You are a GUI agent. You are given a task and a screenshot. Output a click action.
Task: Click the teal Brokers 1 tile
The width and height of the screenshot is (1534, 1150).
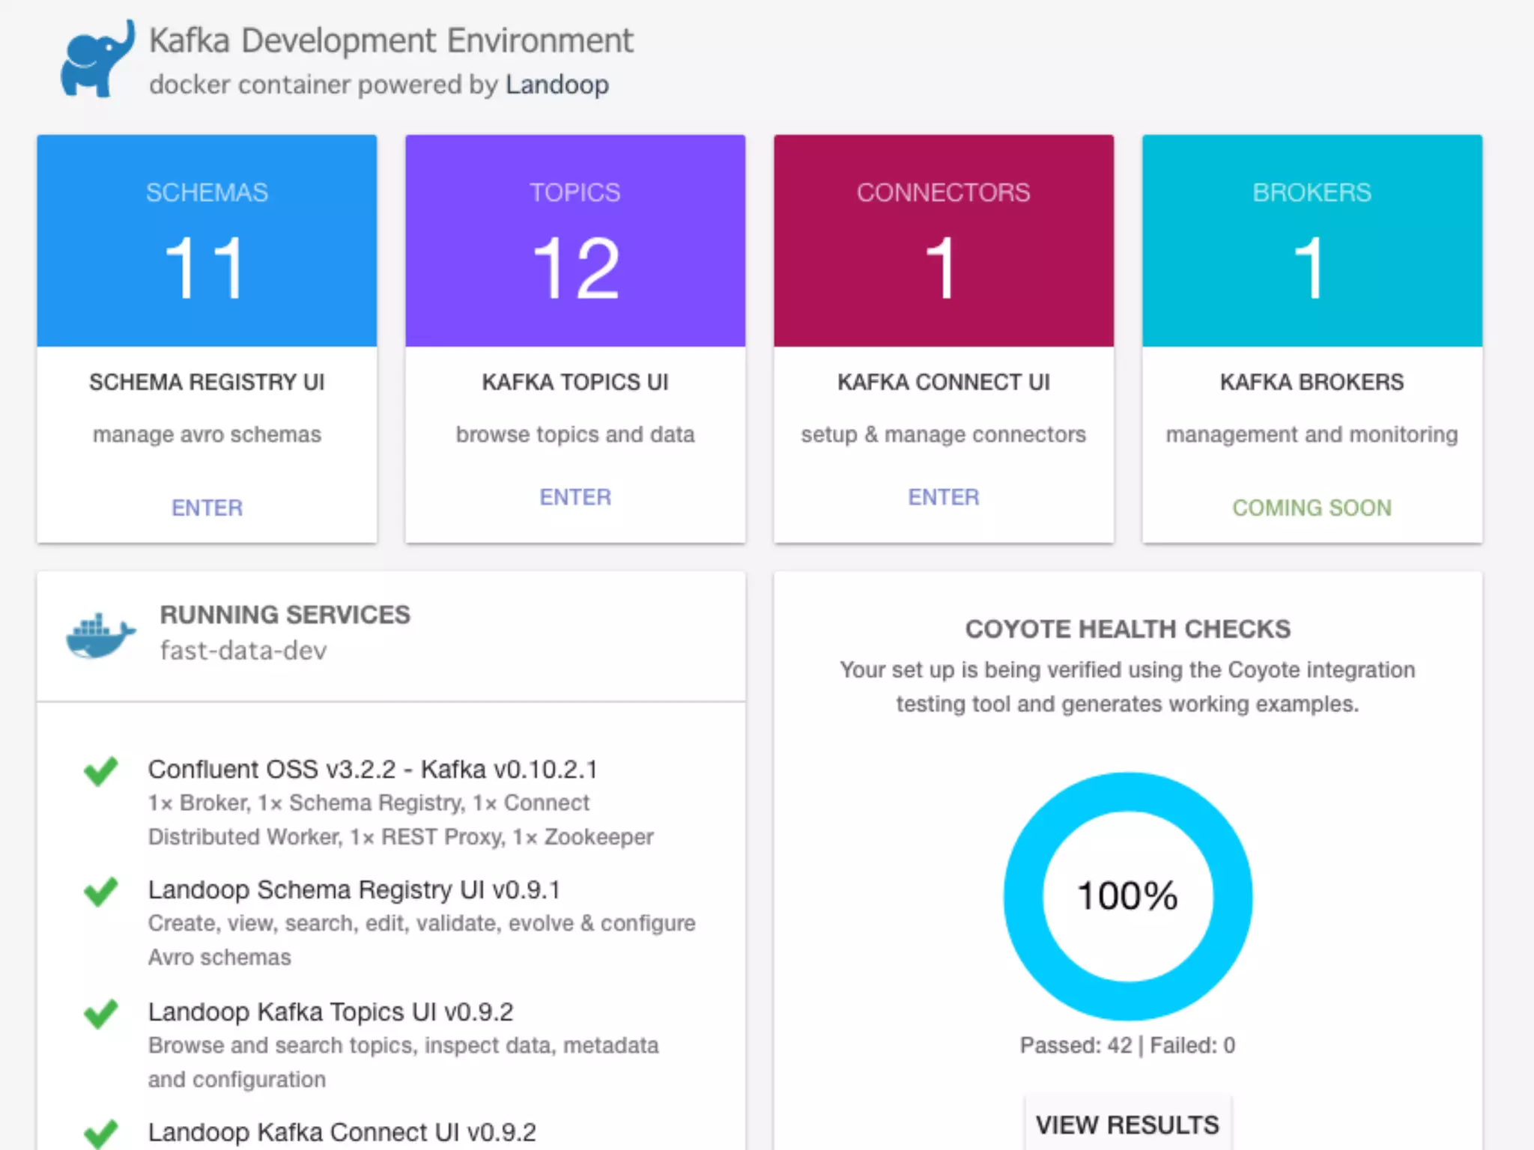1312,241
